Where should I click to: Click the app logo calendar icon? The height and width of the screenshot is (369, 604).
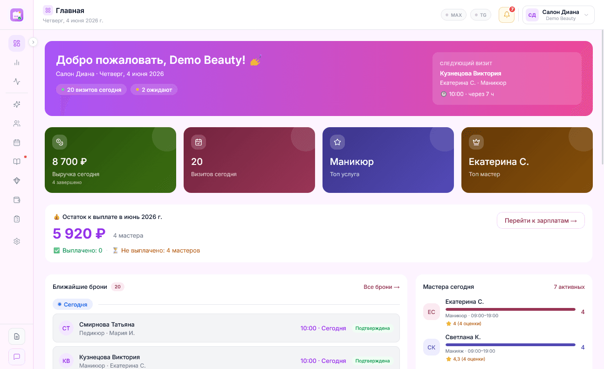pyautogui.click(x=17, y=15)
